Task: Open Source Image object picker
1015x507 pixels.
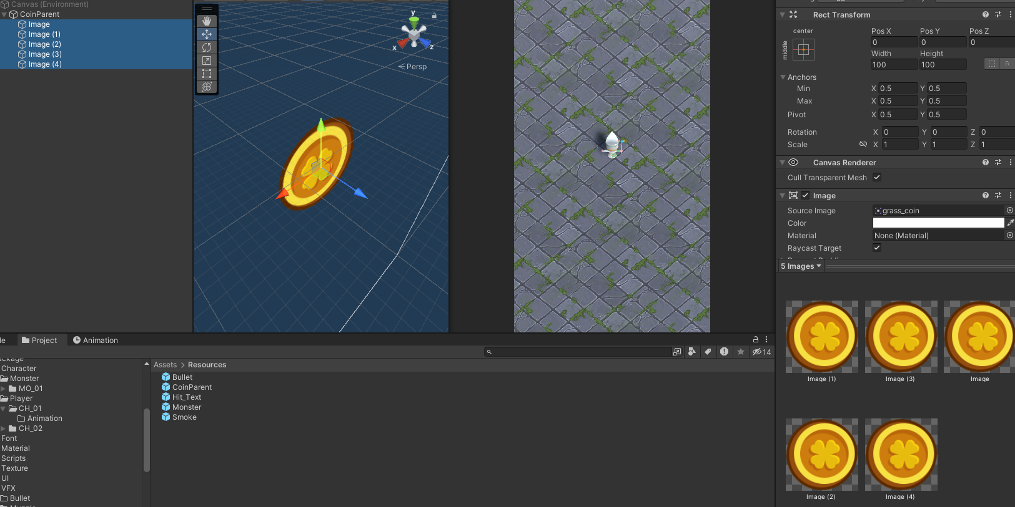Action: pos(1010,210)
